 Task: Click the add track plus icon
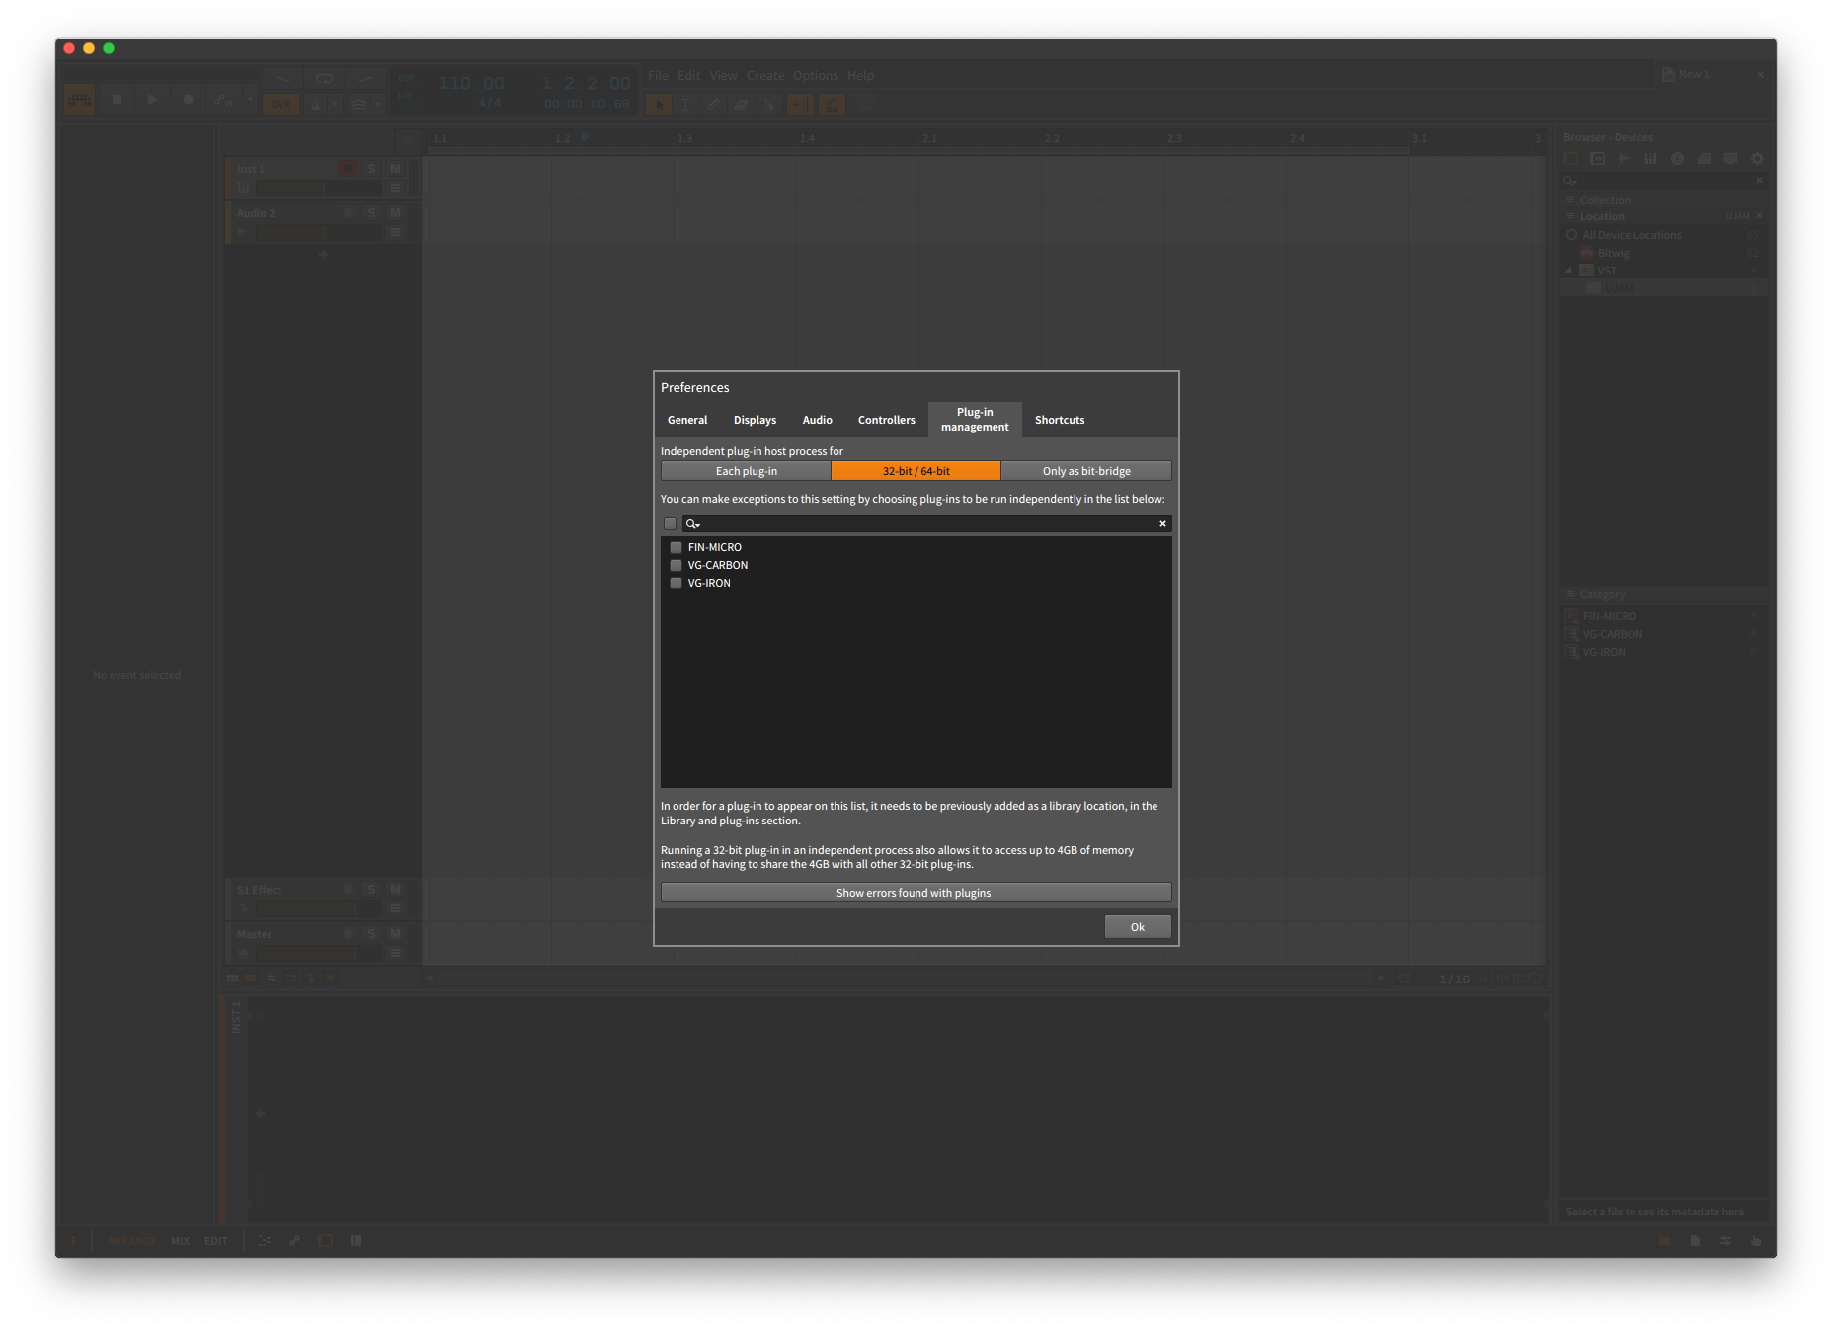click(x=323, y=255)
